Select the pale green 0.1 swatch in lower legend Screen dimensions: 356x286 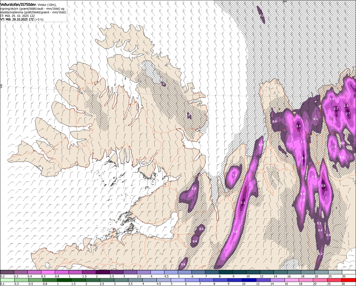(x=7, y=280)
